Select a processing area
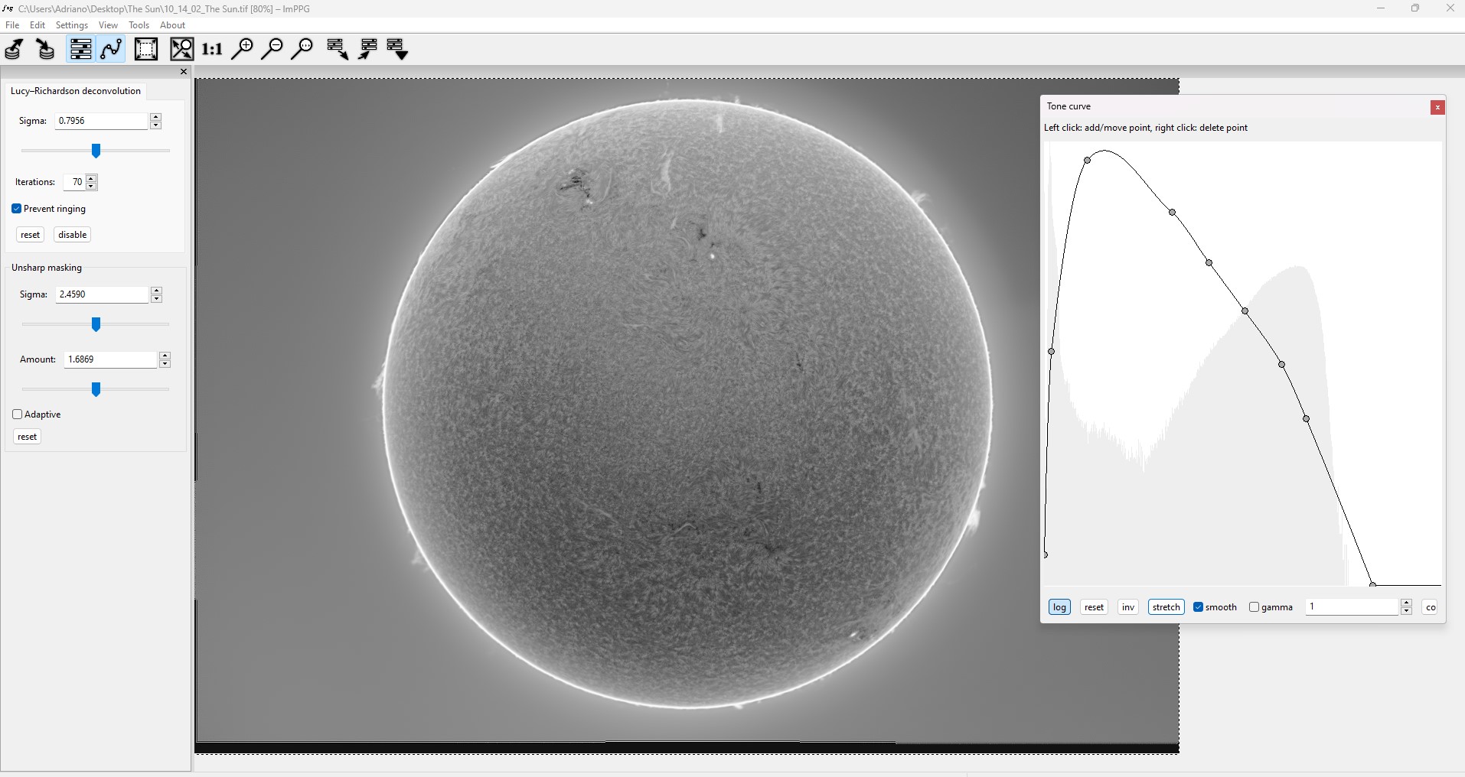The width and height of the screenshot is (1465, 777). (145, 49)
